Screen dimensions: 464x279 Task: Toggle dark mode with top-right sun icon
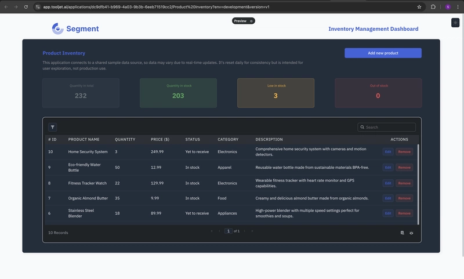click(455, 23)
